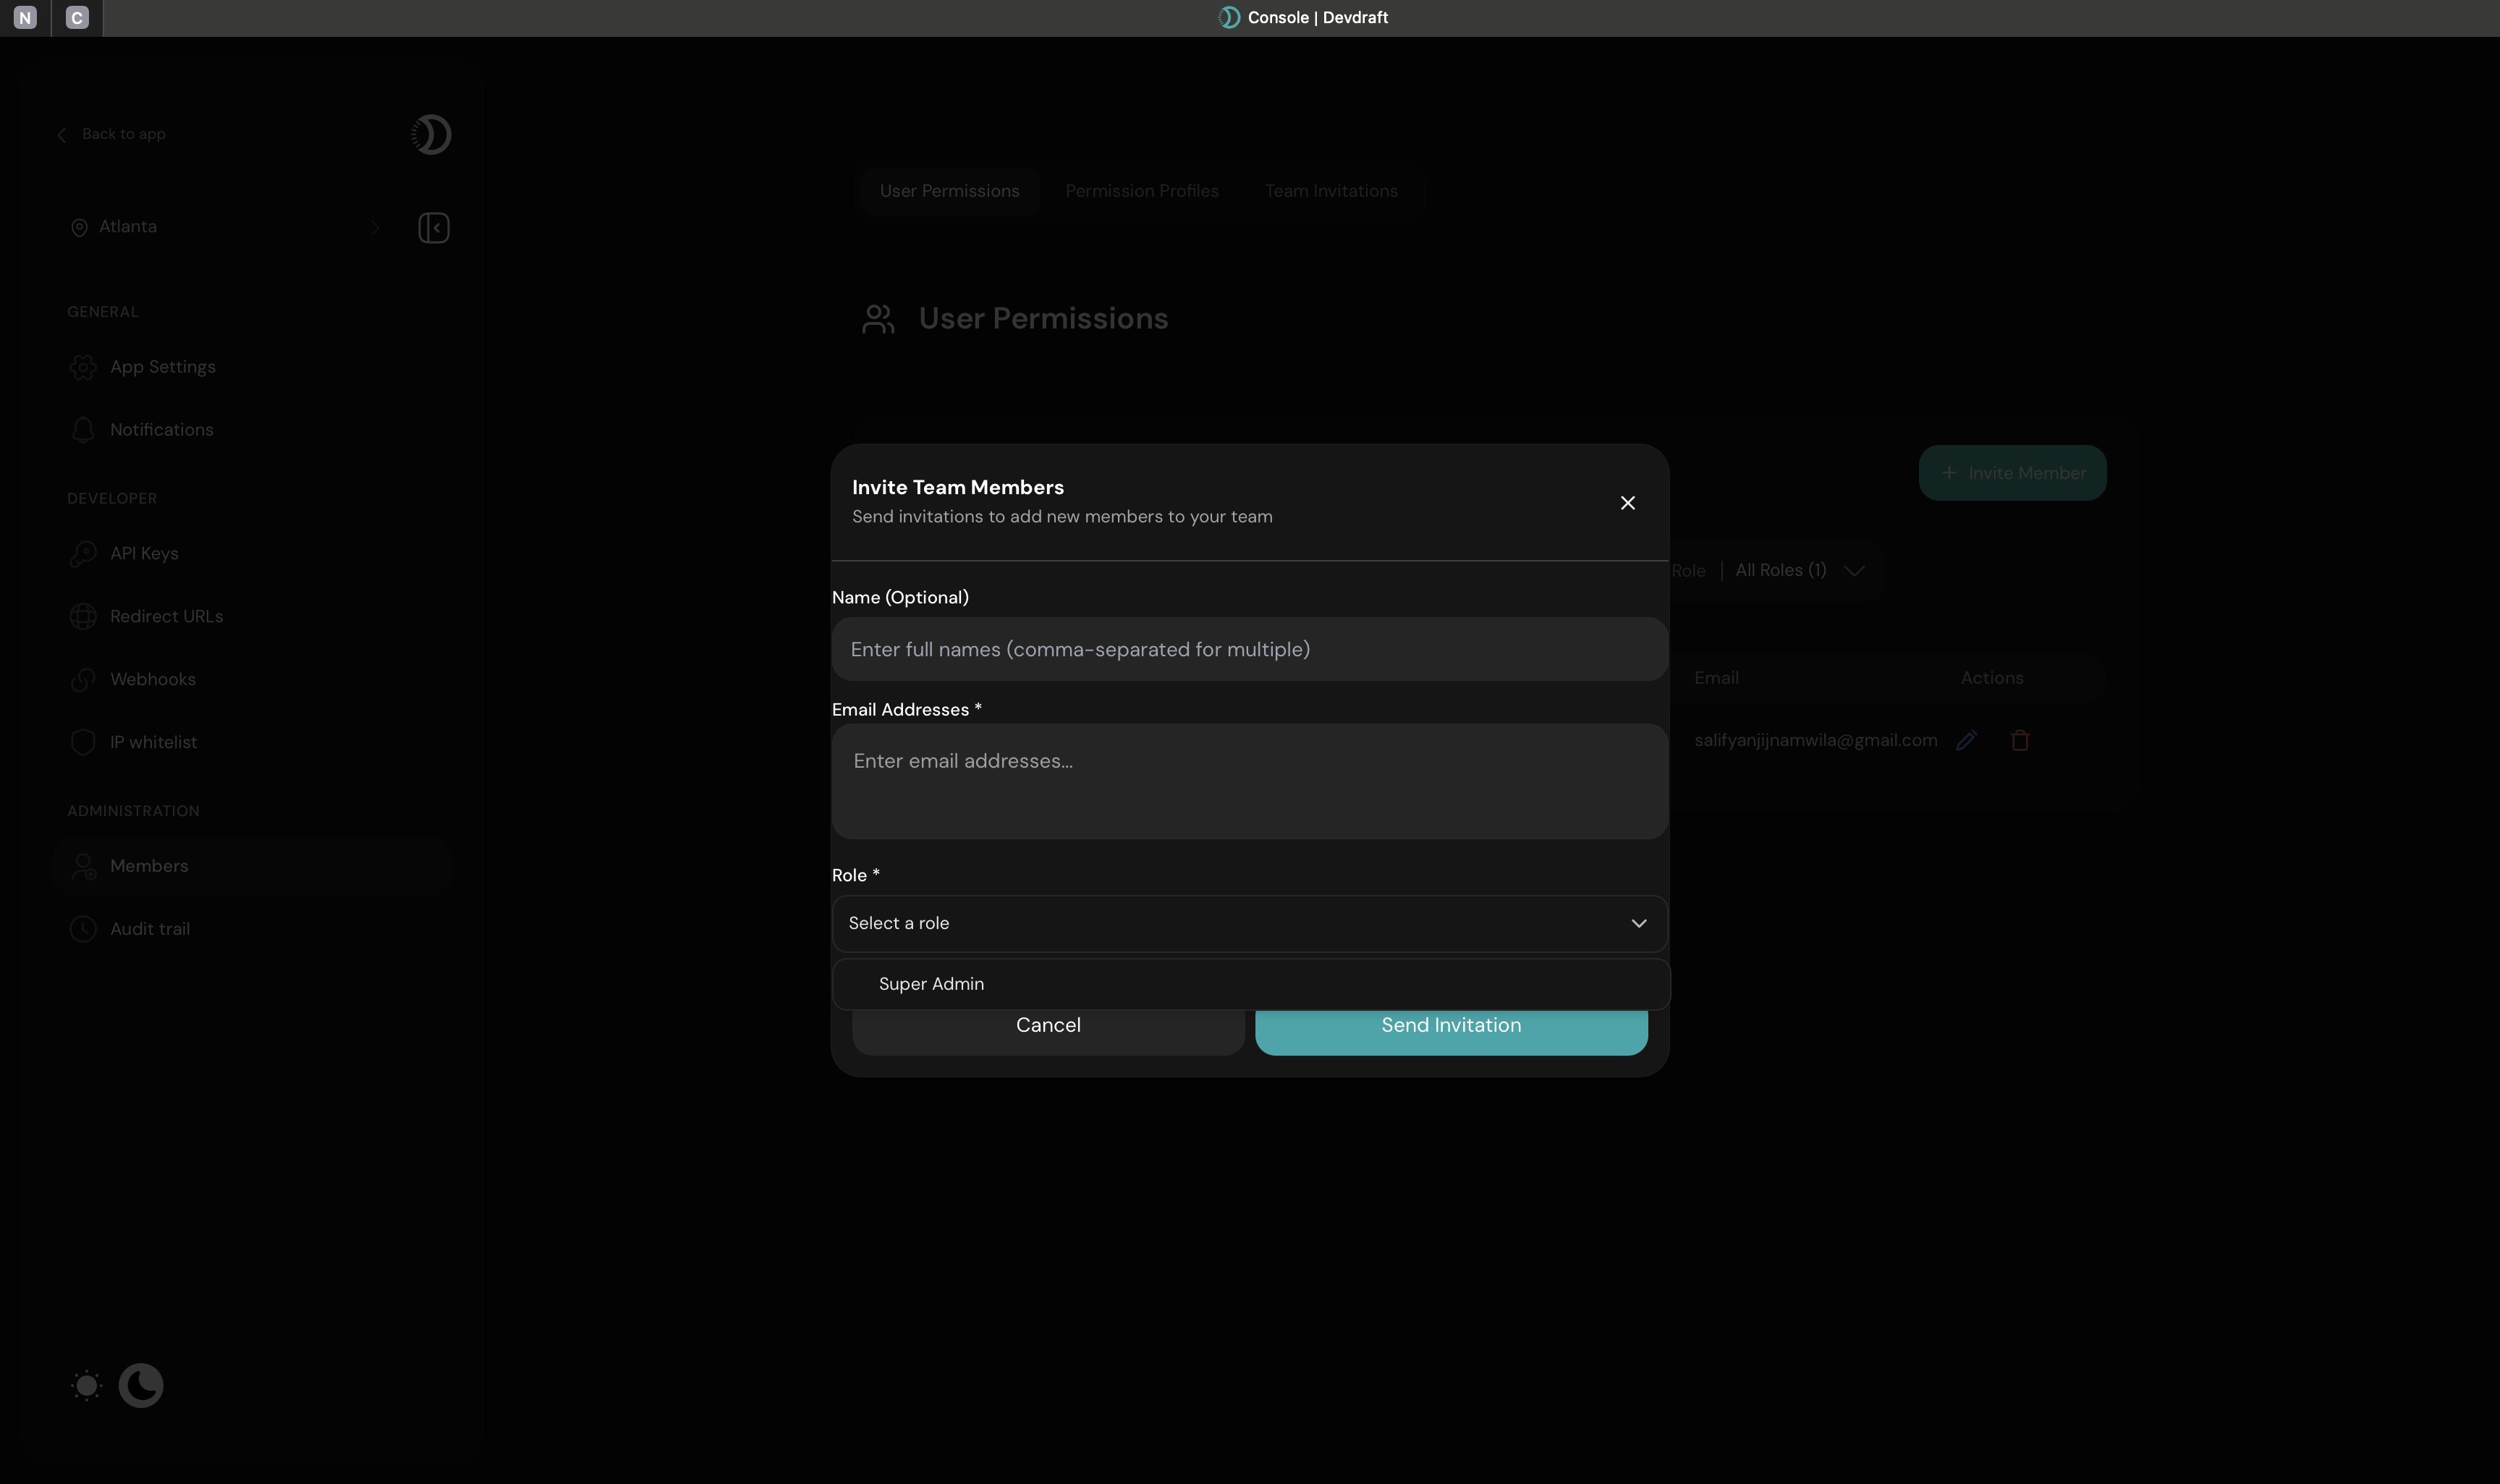Open App Settings from the sidebar
Screen dimensions: 2500x1484
click(162, 366)
